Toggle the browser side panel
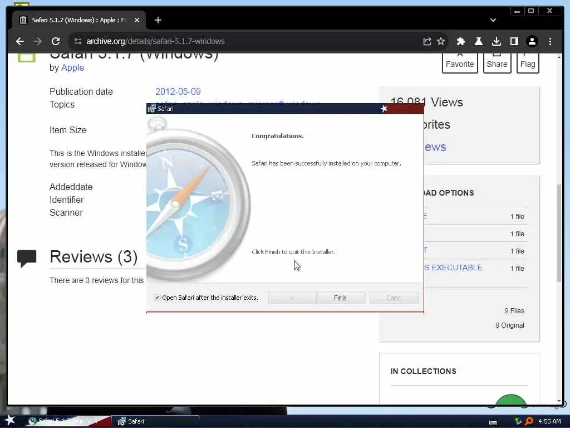The image size is (570, 428). tap(514, 41)
